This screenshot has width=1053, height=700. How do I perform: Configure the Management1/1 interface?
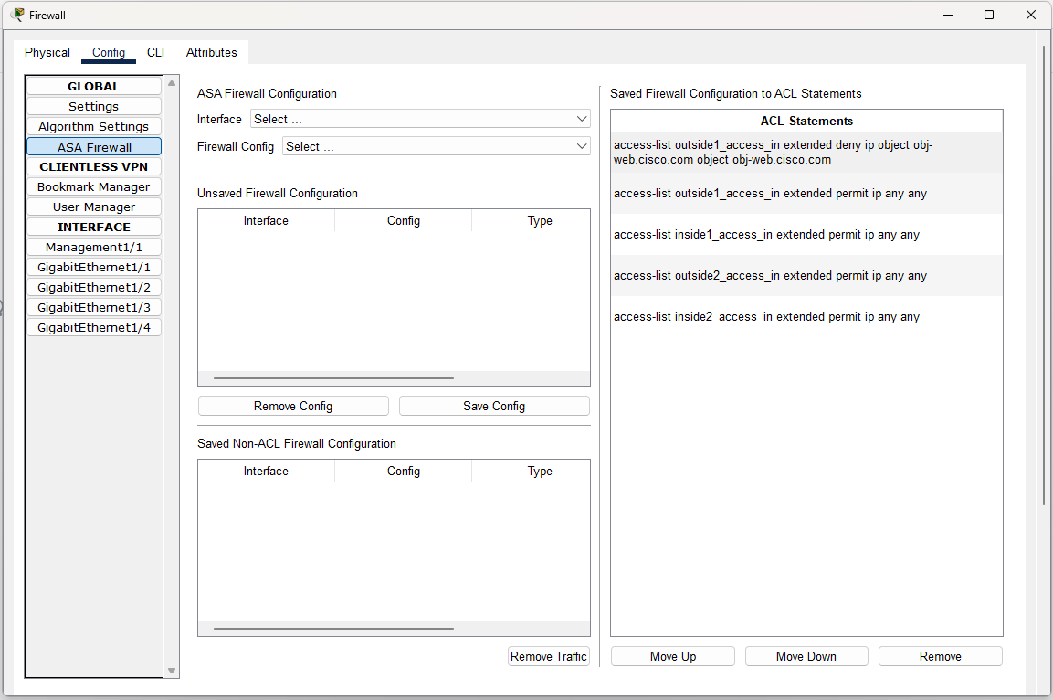(x=93, y=247)
